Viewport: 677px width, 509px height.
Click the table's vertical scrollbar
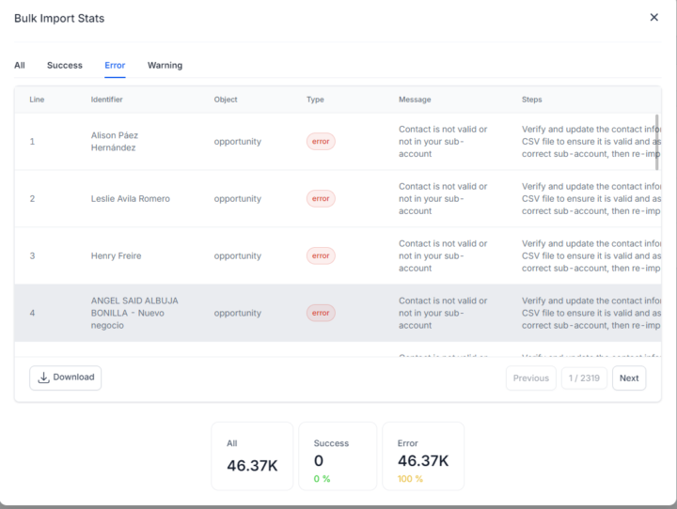656,143
